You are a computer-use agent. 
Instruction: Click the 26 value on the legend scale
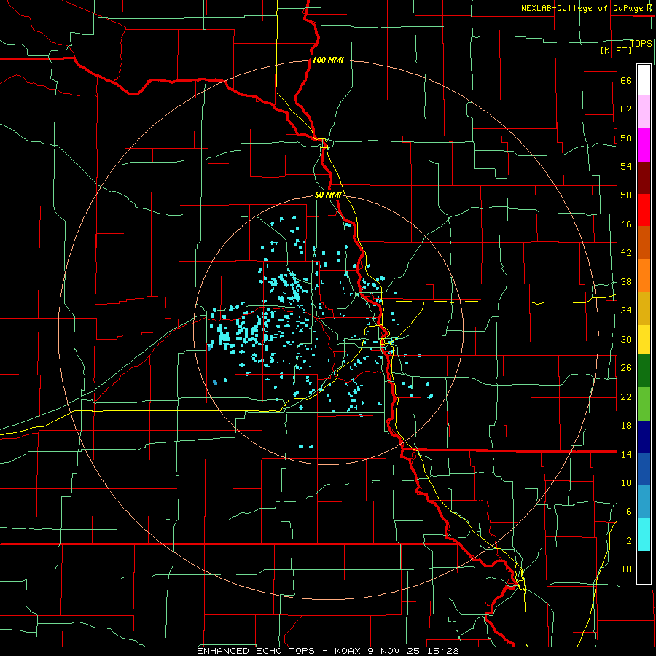(x=626, y=368)
